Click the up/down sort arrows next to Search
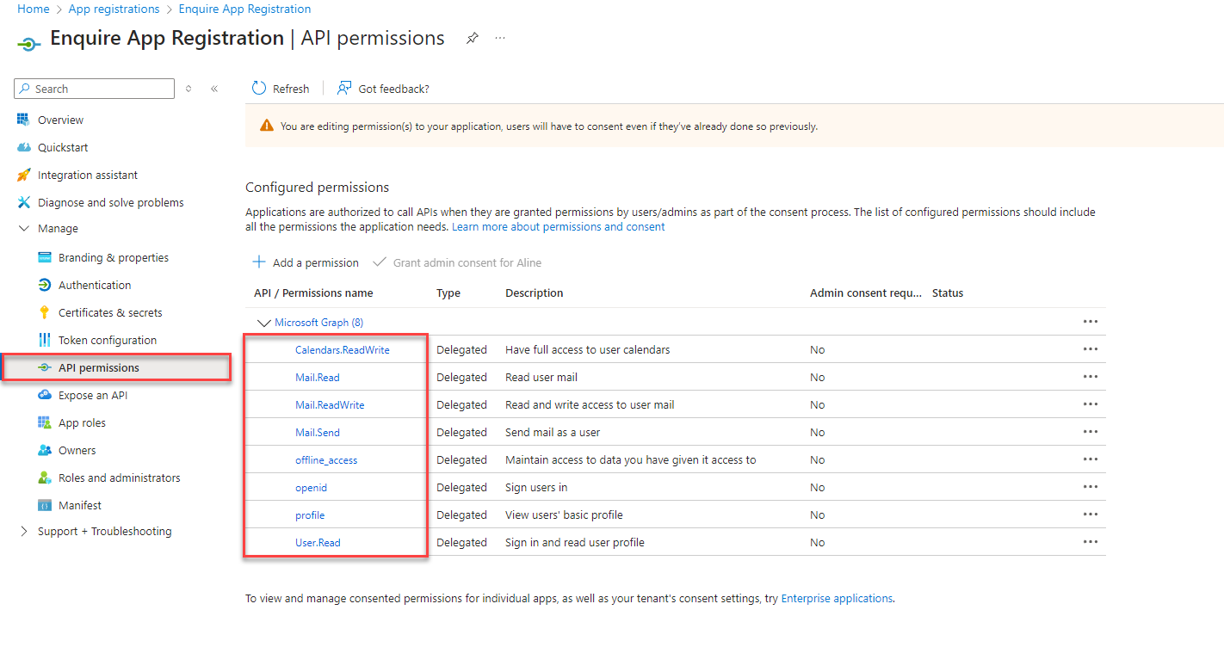 [x=189, y=89]
